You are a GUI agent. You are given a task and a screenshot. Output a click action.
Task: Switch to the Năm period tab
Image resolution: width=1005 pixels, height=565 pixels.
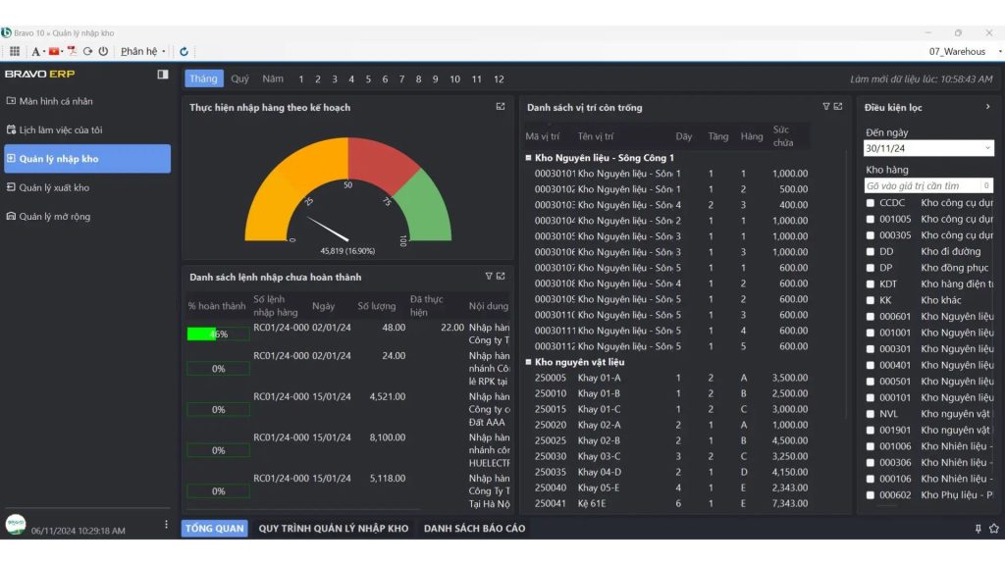pyautogui.click(x=273, y=78)
